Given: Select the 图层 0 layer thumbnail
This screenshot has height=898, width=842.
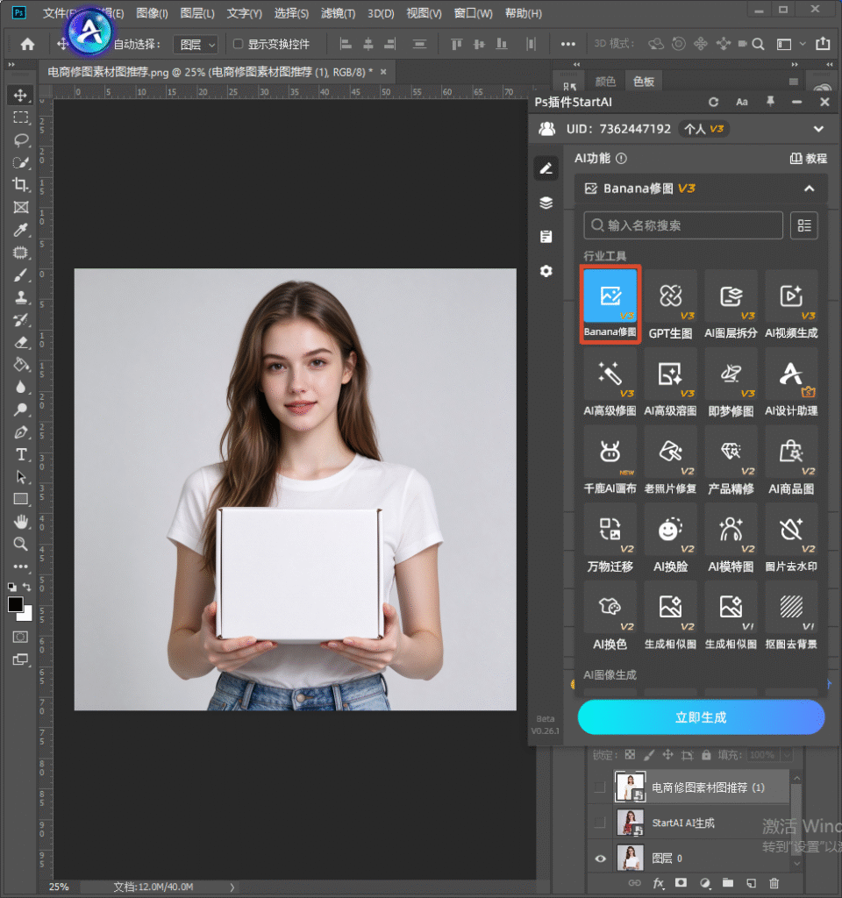Looking at the screenshot, I should point(630,858).
